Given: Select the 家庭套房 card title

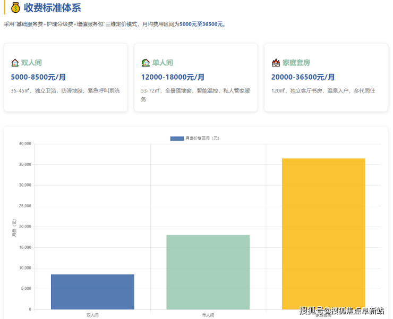Looking at the screenshot, I should coord(296,63).
